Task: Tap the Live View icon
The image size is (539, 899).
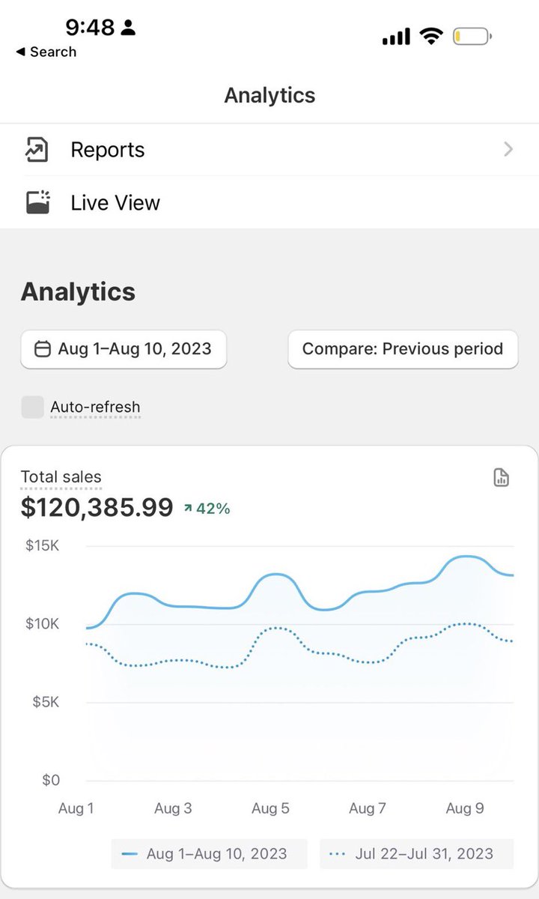Action: click(37, 202)
